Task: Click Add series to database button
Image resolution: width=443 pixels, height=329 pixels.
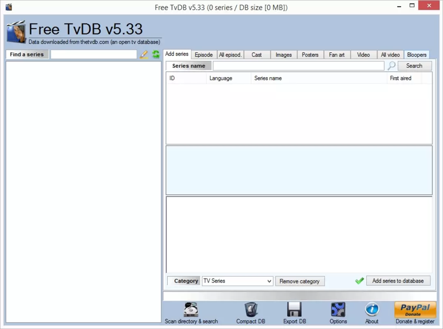Action: pos(398,280)
